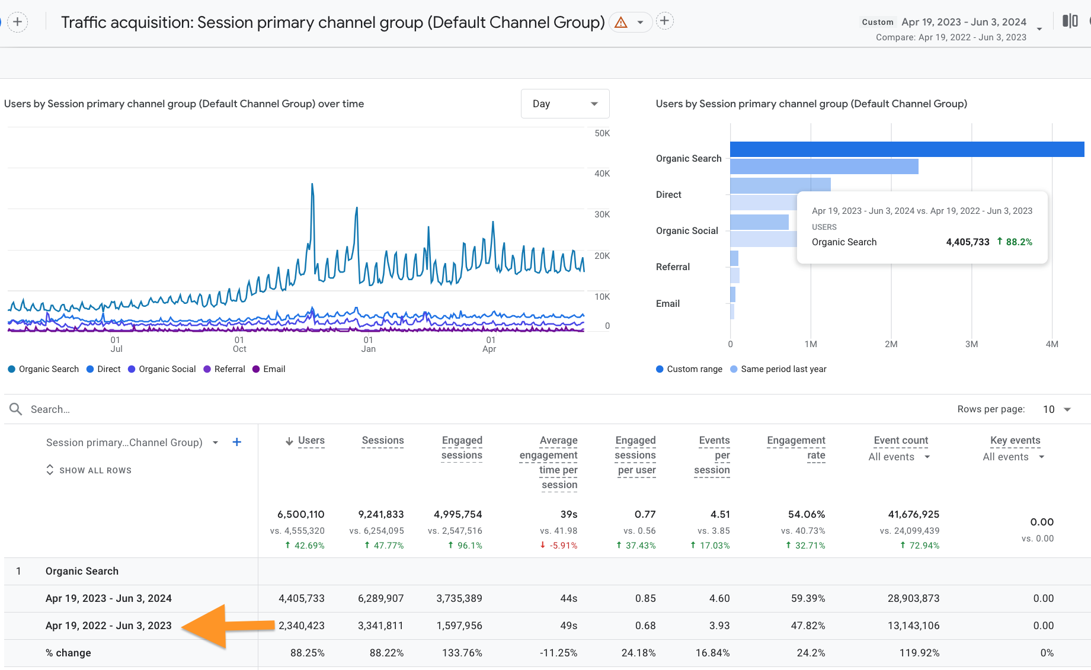Click the plus circle after report title
The height and width of the screenshot is (670, 1091).
[665, 21]
